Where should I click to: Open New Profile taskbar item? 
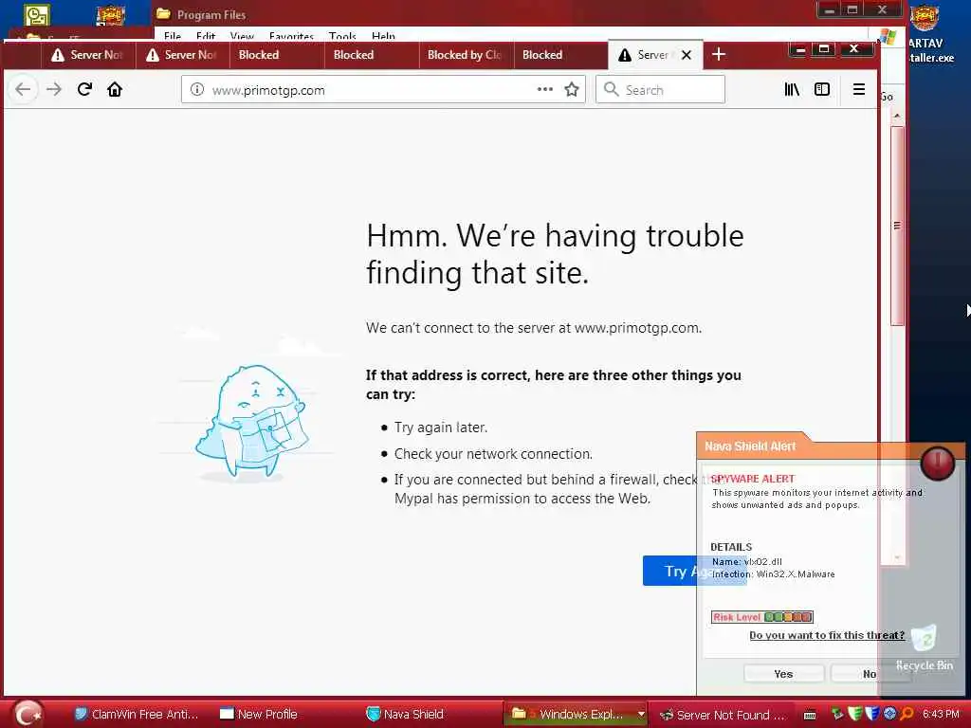259,715
